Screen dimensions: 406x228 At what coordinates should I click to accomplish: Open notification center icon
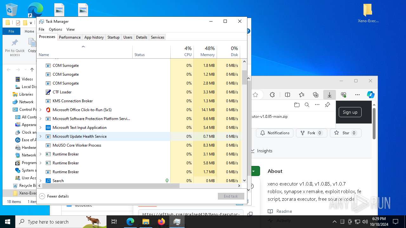[396, 222]
